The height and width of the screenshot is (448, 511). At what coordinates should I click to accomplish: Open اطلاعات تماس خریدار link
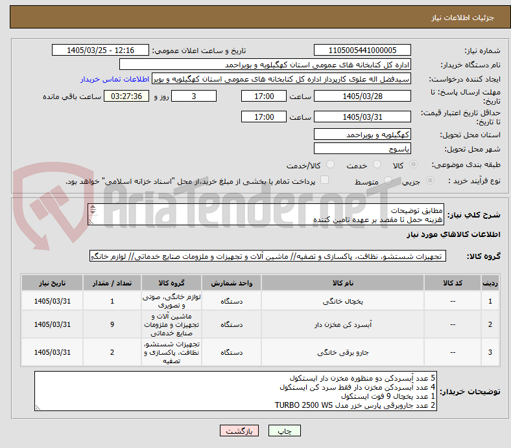[115, 79]
